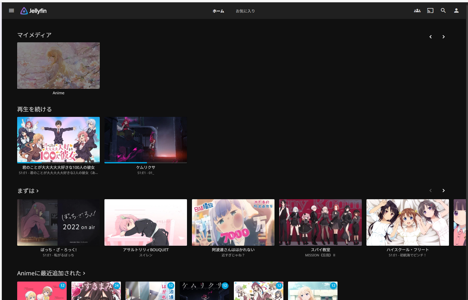468x300 pixels.
Task: Expand the まずは section header
Action: tap(28, 191)
